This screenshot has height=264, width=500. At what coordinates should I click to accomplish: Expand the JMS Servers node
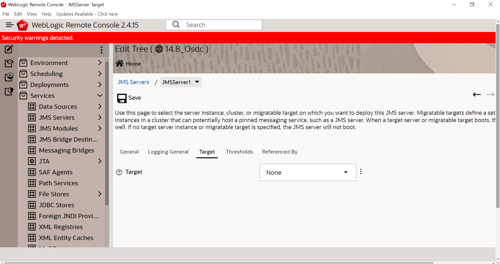100,117
